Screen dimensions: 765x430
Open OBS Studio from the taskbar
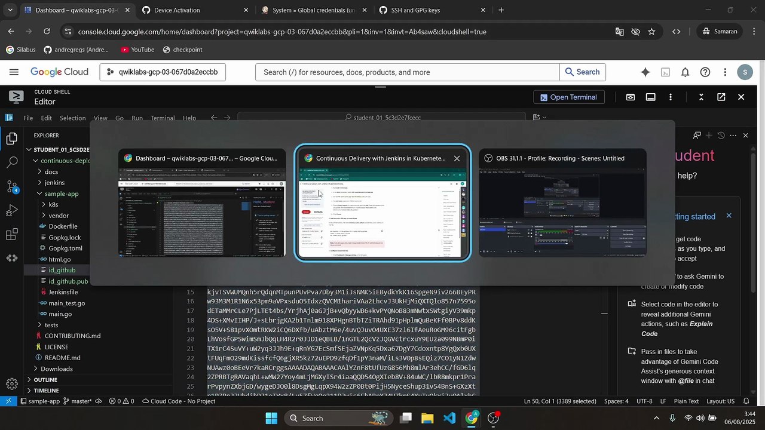tap(494, 418)
